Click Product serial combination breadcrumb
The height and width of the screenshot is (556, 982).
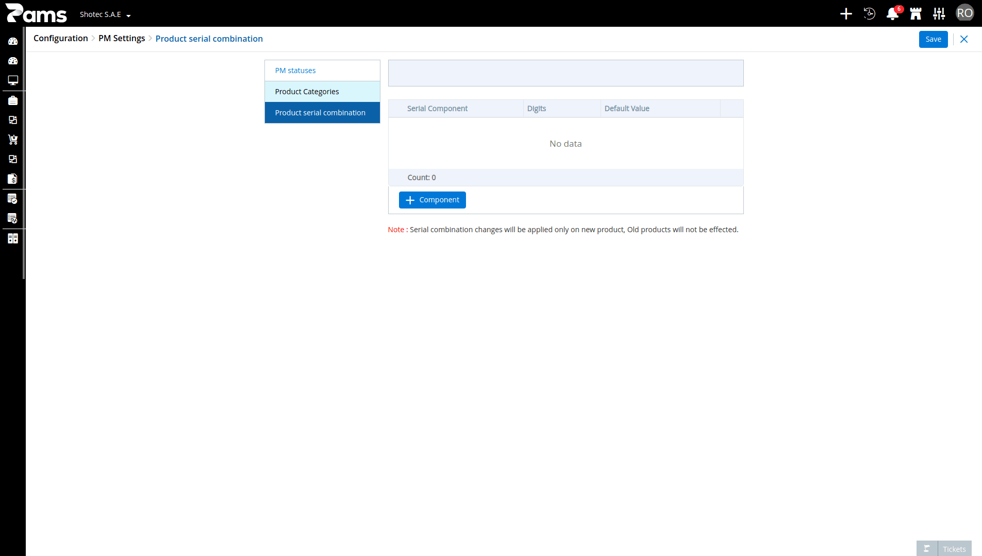209,39
